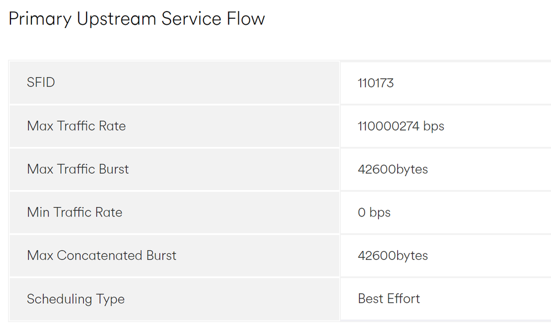Screen dimensions: 551x326
Task: Click the bps unit after 110000274
Action: tap(434, 127)
